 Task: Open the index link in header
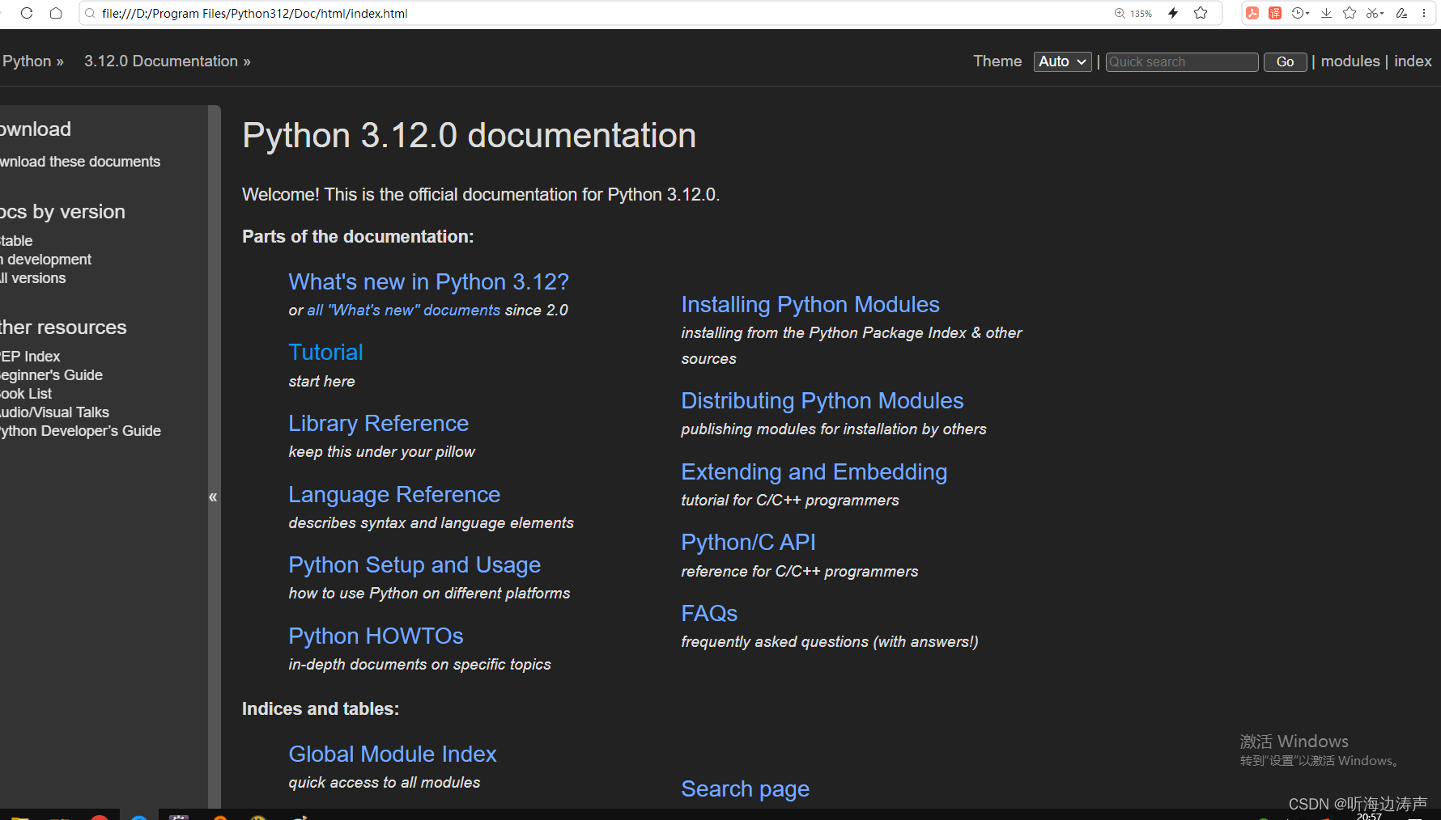(x=1413, y=61)
